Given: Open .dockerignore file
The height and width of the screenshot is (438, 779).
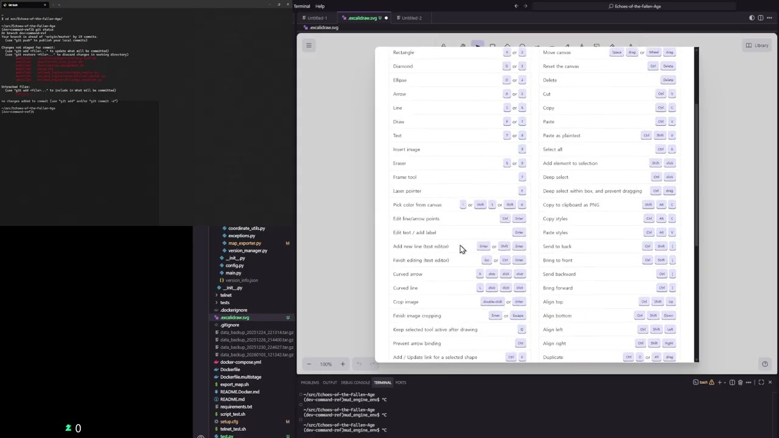Looking at the screenshot, I should coord(234,310).
